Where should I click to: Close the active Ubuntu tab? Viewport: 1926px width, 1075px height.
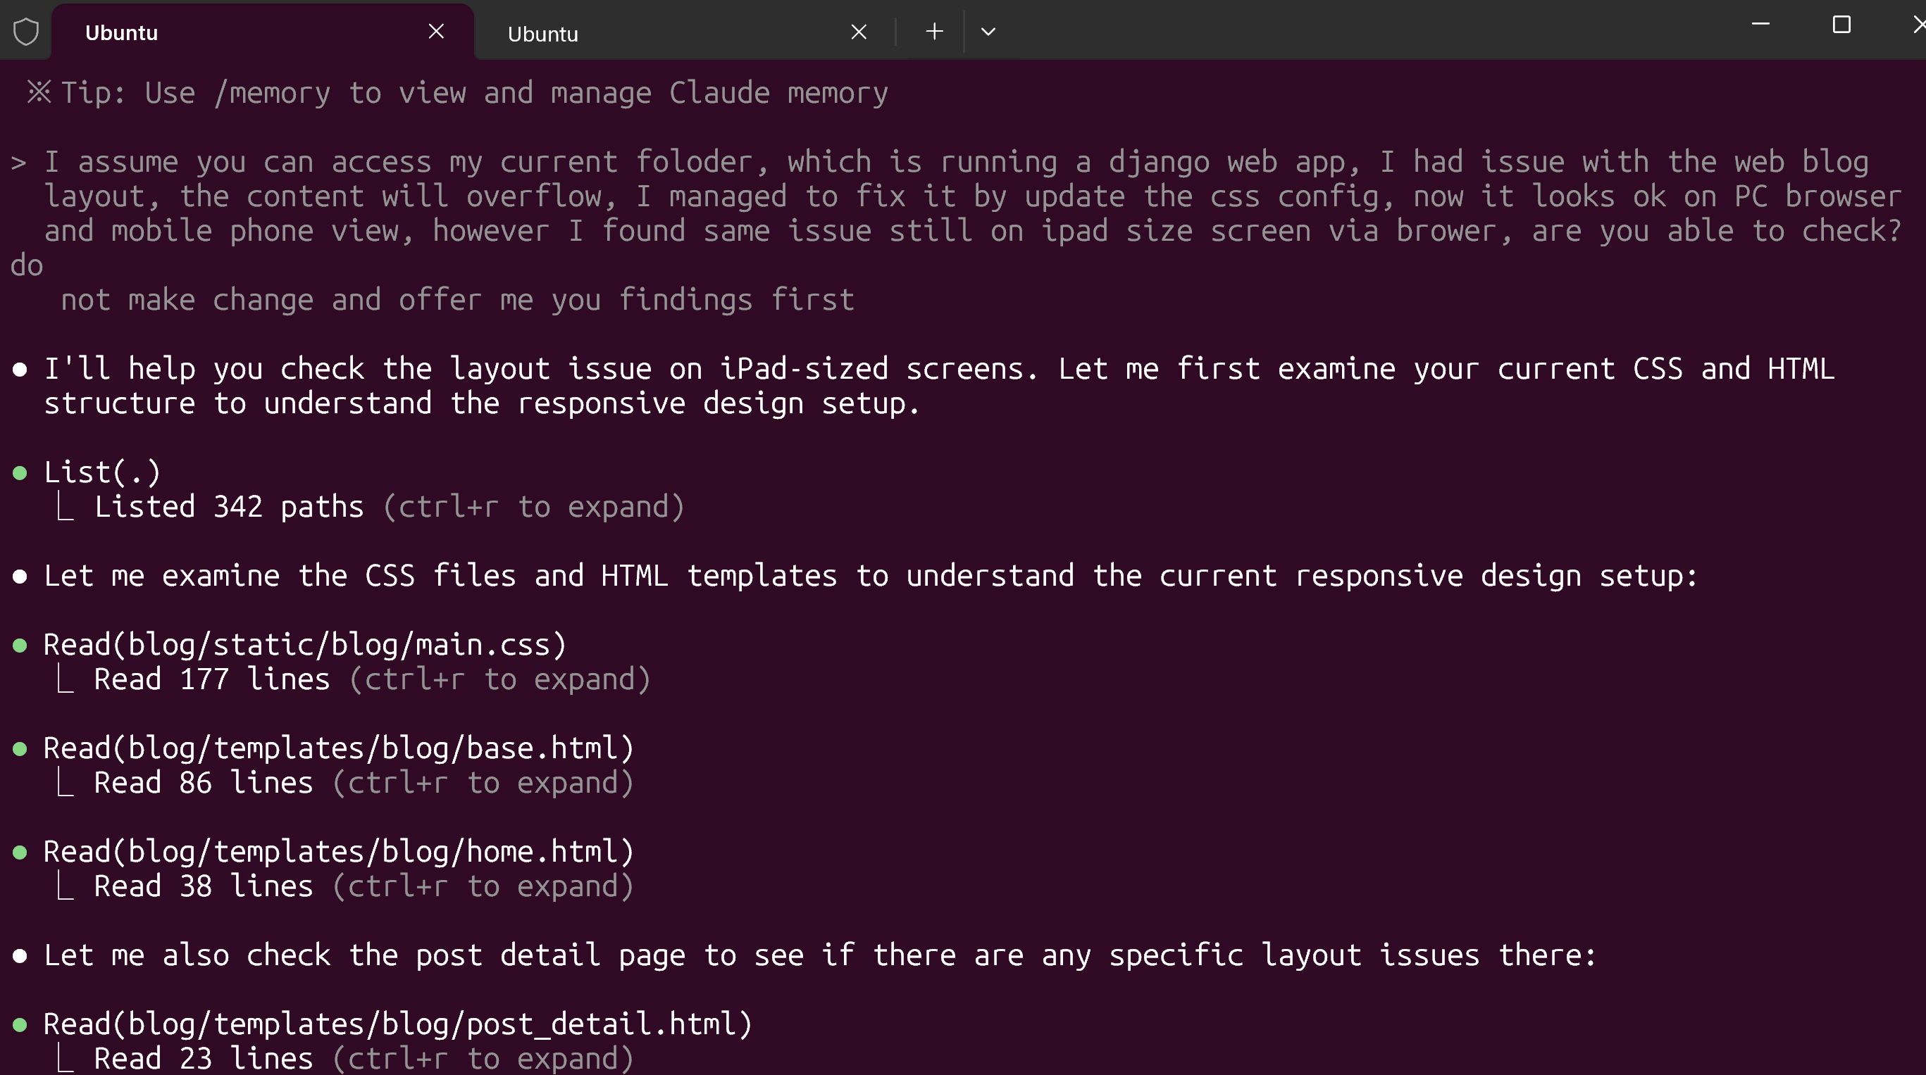(x=437, y=32)
